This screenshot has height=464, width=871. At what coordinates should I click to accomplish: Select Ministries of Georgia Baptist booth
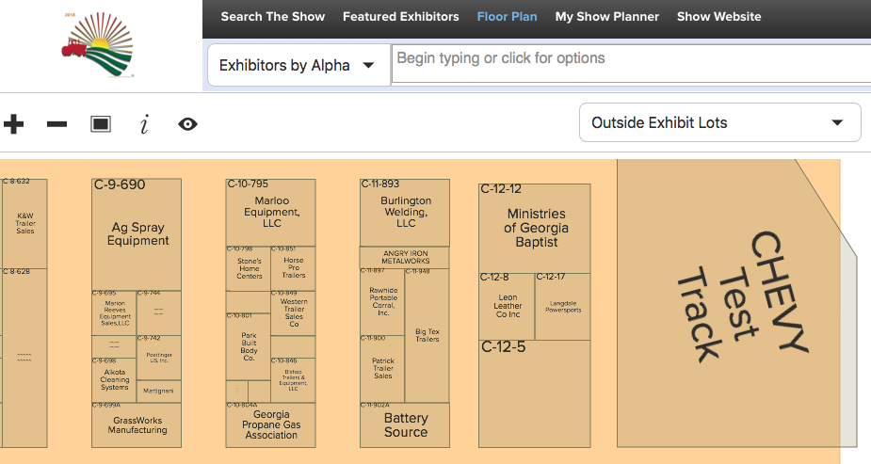(535, 228)
